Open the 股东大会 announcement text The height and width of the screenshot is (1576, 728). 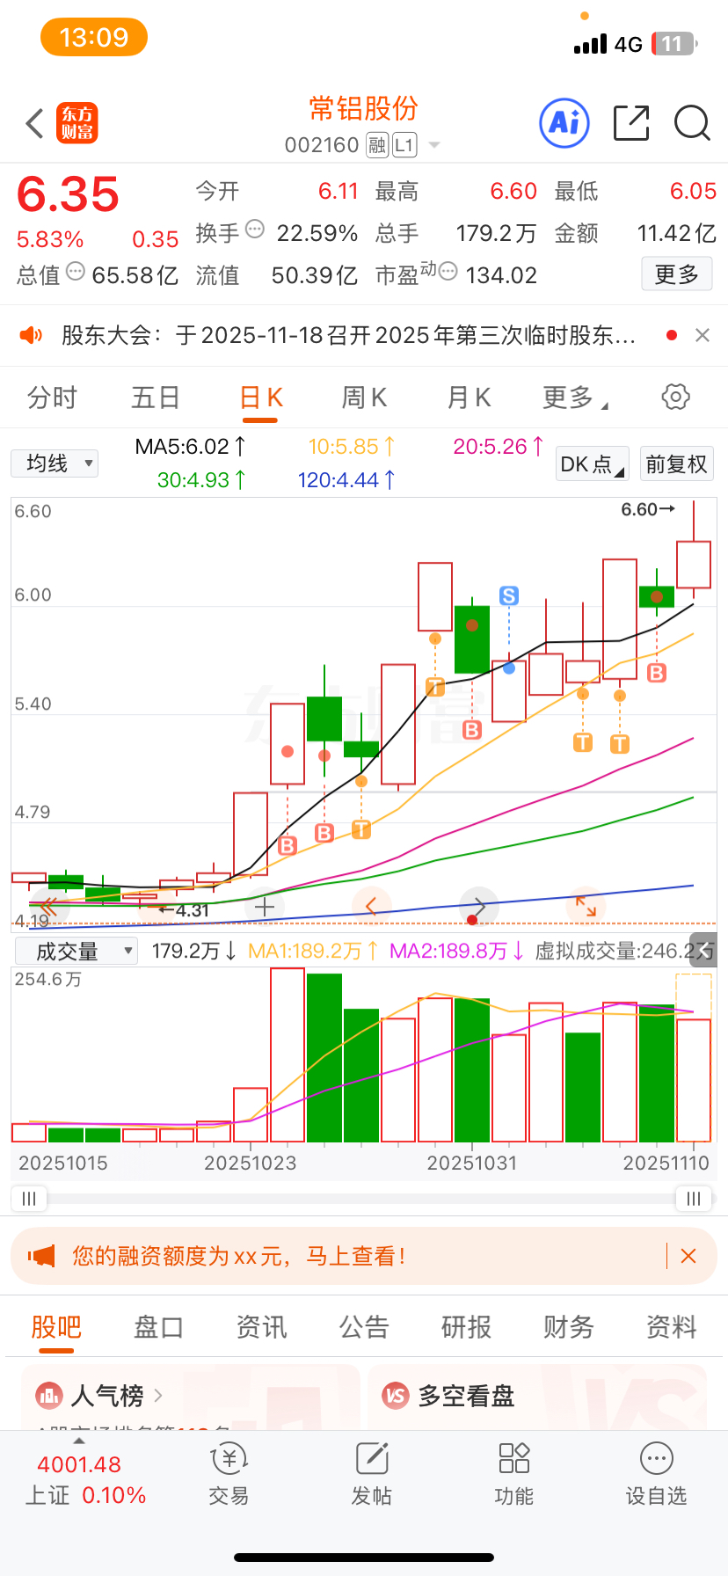[x=348, y=335]
